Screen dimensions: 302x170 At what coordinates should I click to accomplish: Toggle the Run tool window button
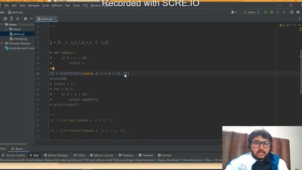pyautogui.click(x=34, y=155)
